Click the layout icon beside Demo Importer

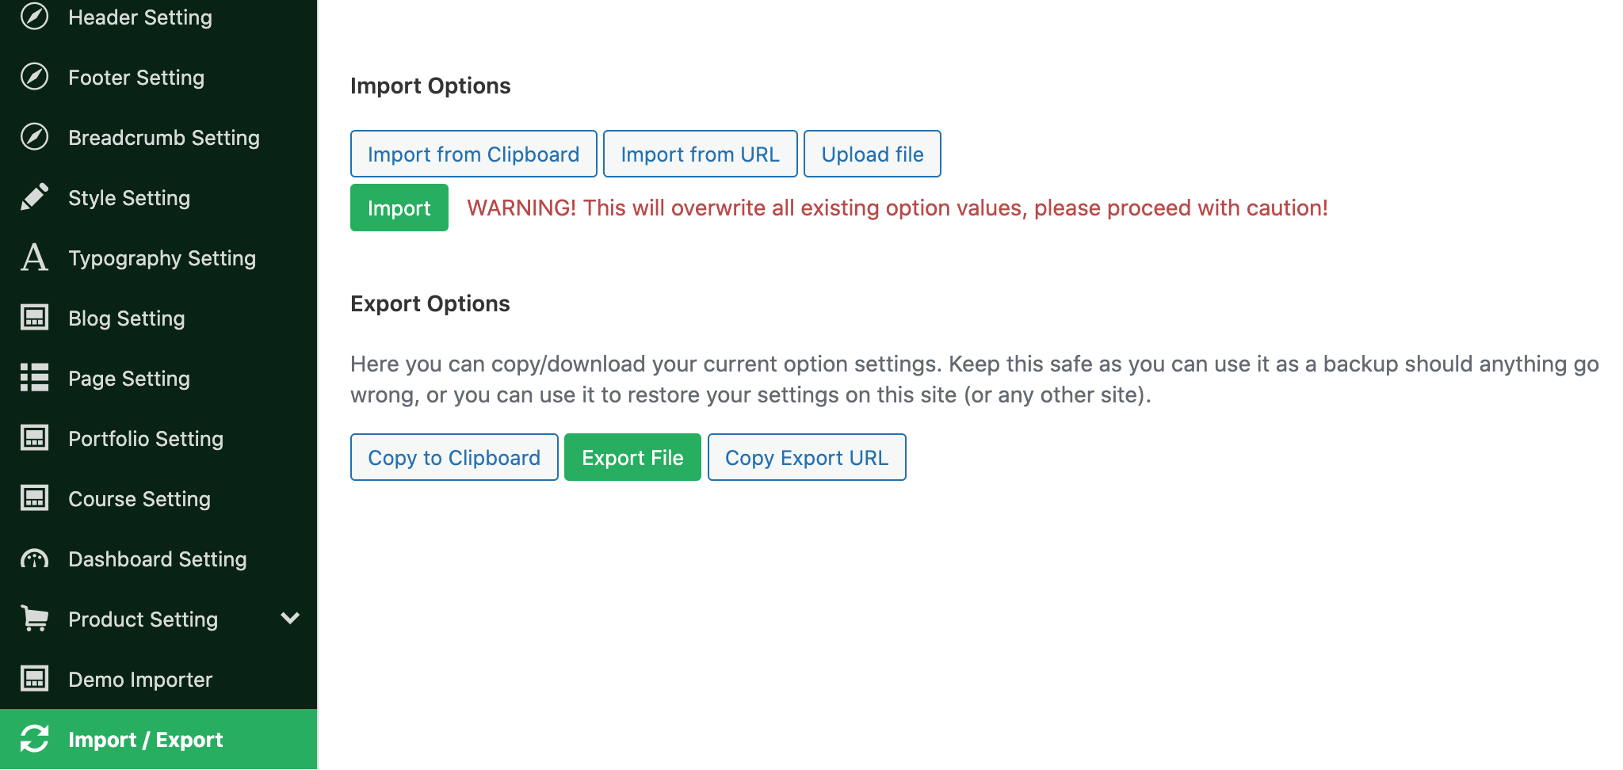pyautogui.click(x=34, y=679)
